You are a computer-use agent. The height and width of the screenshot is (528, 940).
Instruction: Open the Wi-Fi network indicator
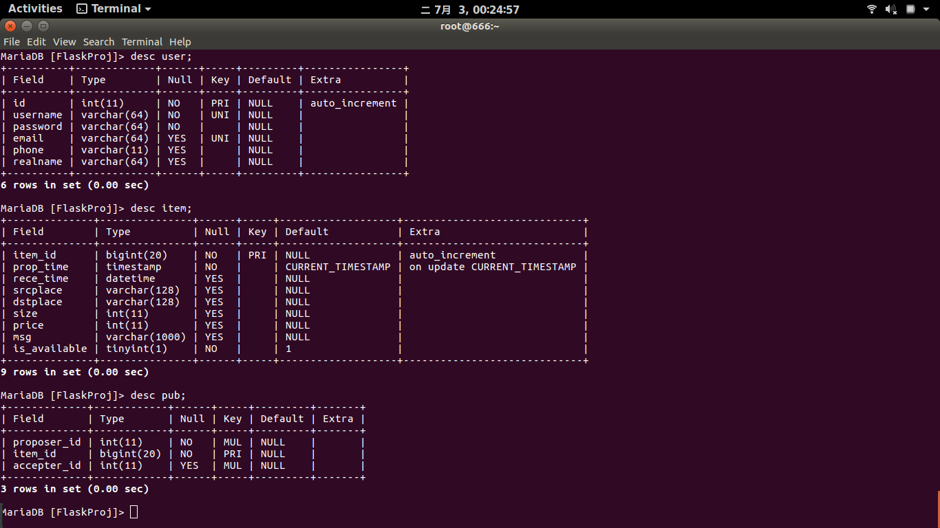point(872,9)
